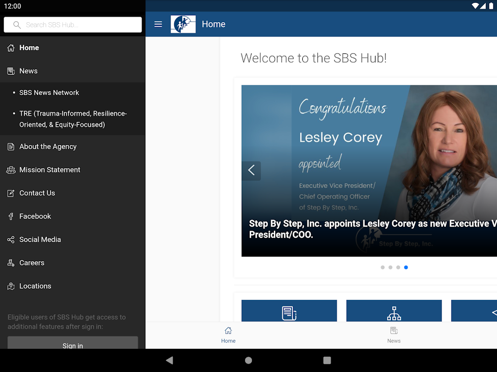
Task: Click the Mission Statement people icon
Action: coord(11,170)
